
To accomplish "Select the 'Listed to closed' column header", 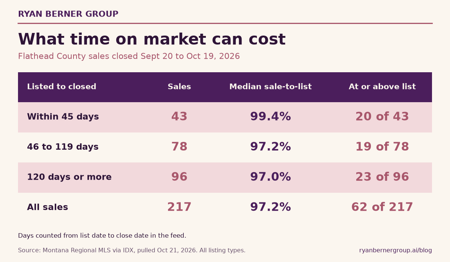I will (61, 87).
